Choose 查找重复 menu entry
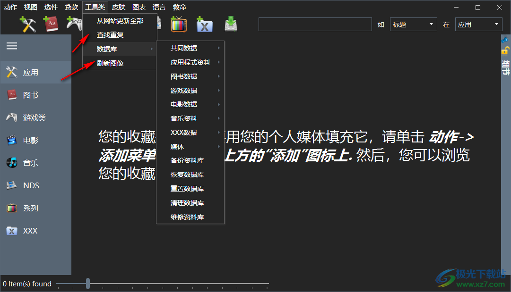511x292 pixels. (109, 34)
